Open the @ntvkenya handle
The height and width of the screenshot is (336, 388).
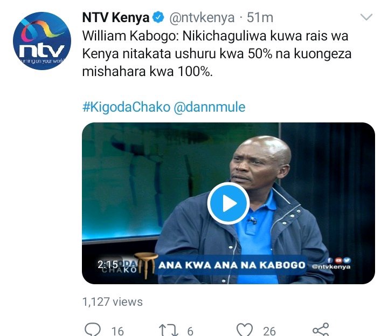[x=202, y=18]
